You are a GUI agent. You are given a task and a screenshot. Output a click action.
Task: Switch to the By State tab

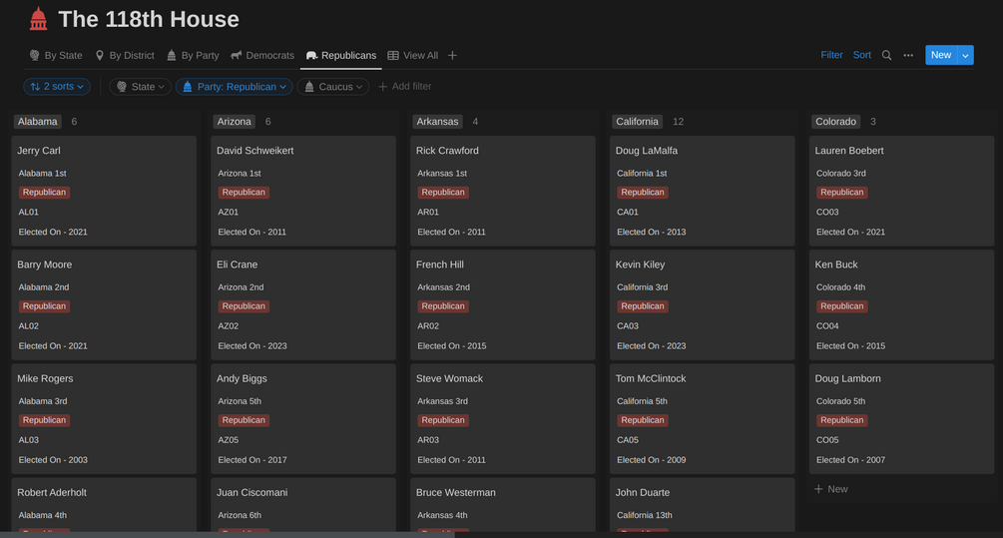click(x=56, y=56)
